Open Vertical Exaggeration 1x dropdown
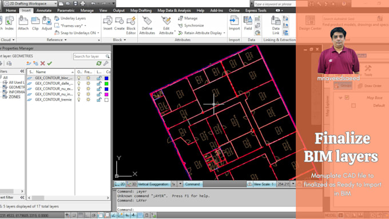389x219 pixels. 180,184
